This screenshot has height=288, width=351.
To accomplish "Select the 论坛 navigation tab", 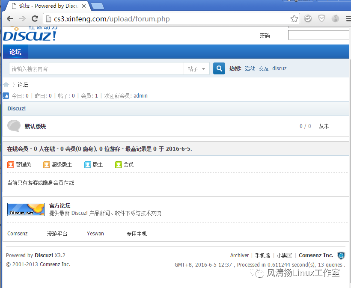I will (x=15, y=52).
